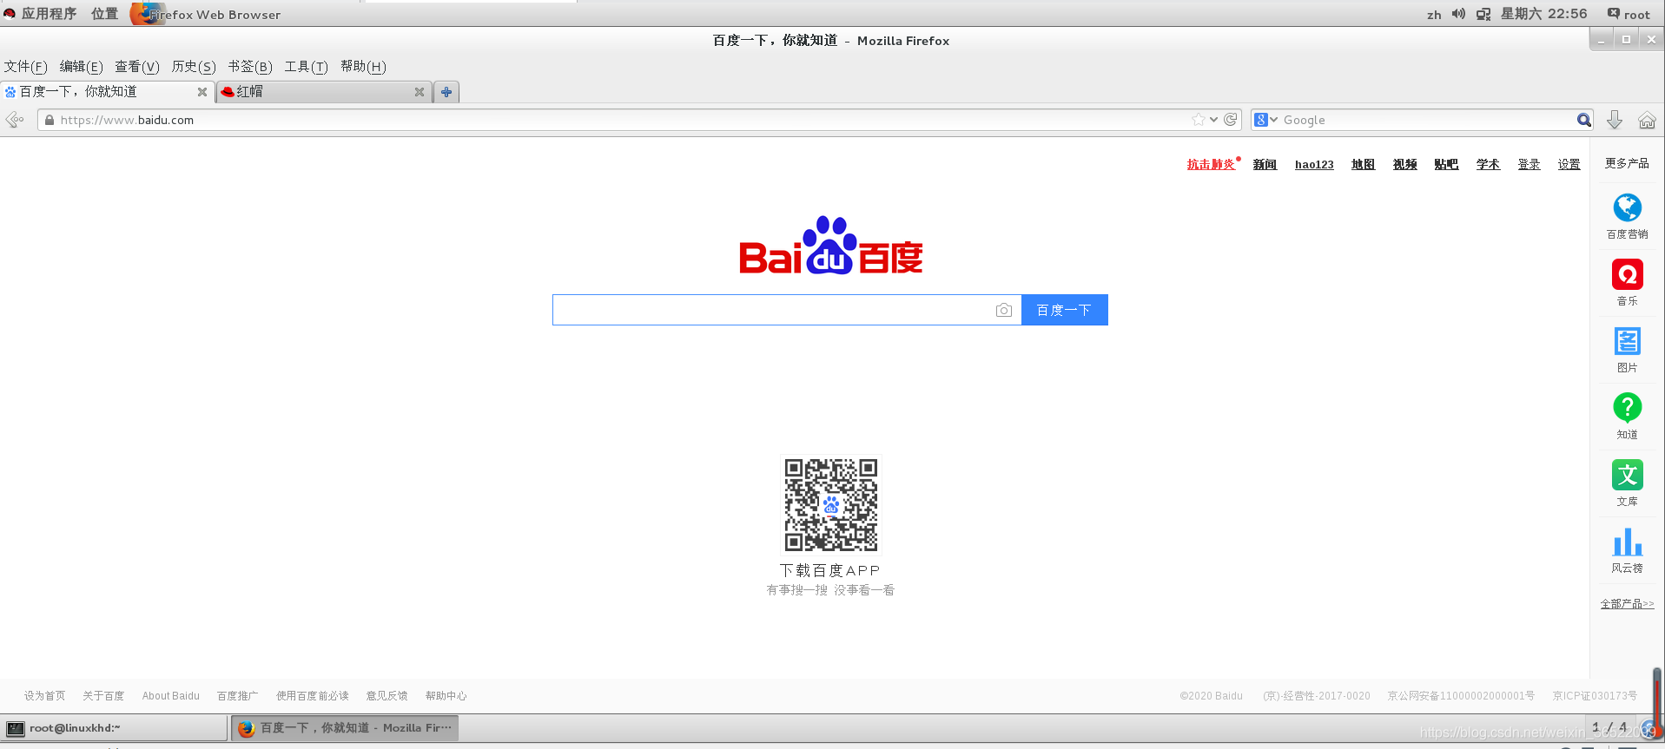1665x749 pixels.
Task: Open the bookmark star dropdown arrow
Action: 1213,120
